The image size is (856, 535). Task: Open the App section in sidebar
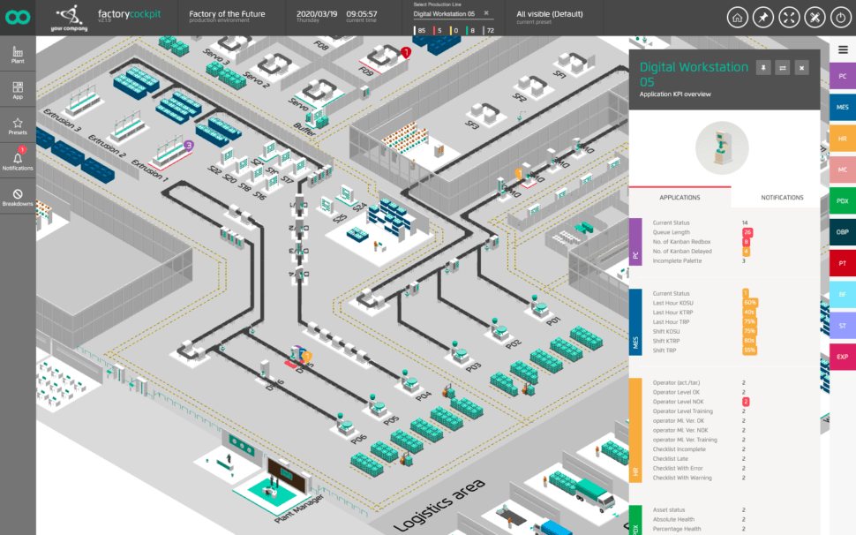coord(18,90)
